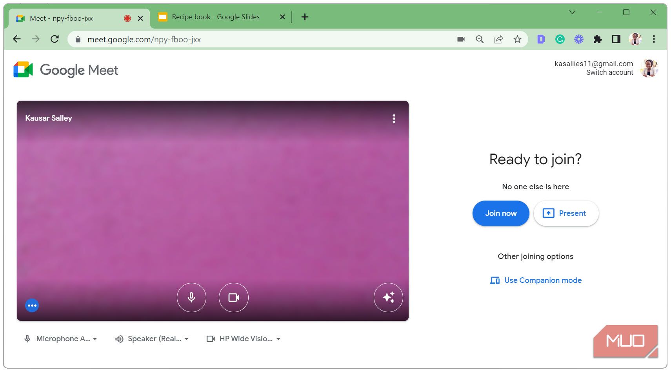
Task: Toggle the browser side panel
Action: click(616, 39)
